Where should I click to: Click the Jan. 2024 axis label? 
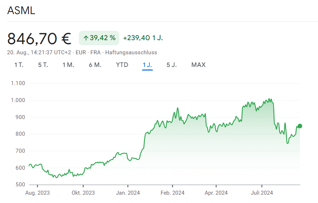tap(128, 193)
